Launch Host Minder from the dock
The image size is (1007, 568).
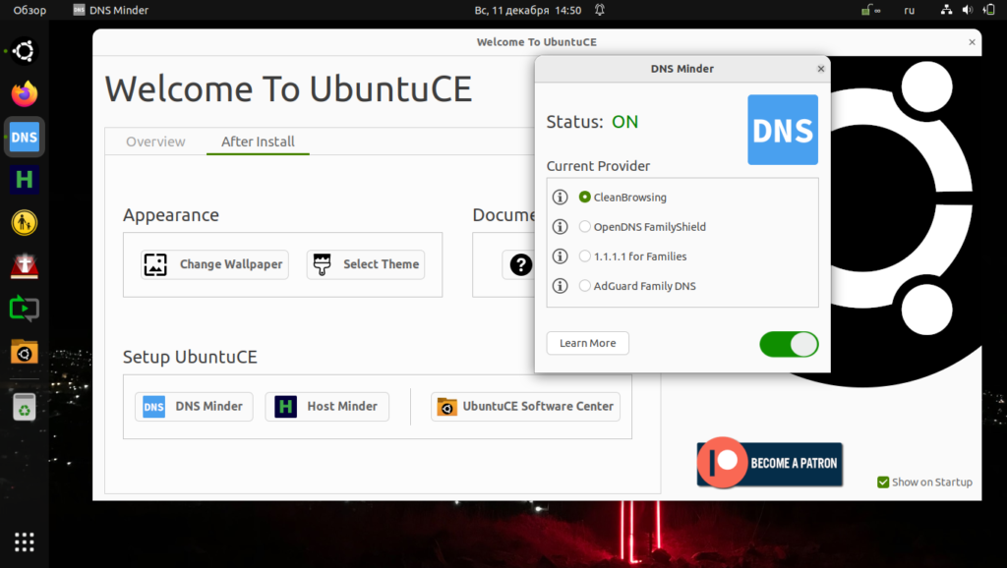(x=24, y=179)
